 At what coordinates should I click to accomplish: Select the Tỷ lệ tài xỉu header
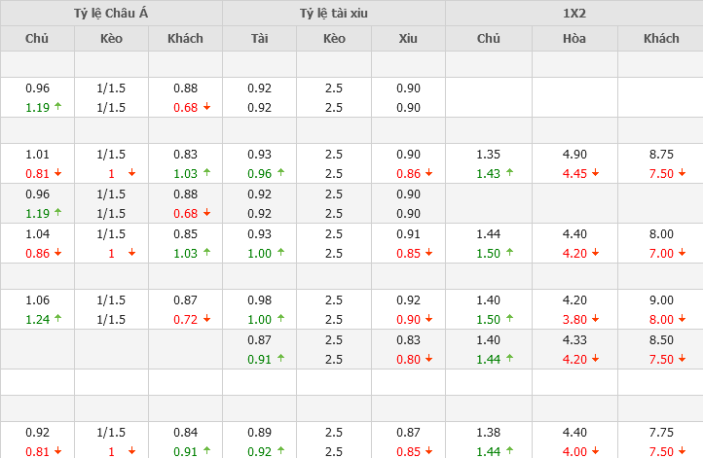point(334,13)
